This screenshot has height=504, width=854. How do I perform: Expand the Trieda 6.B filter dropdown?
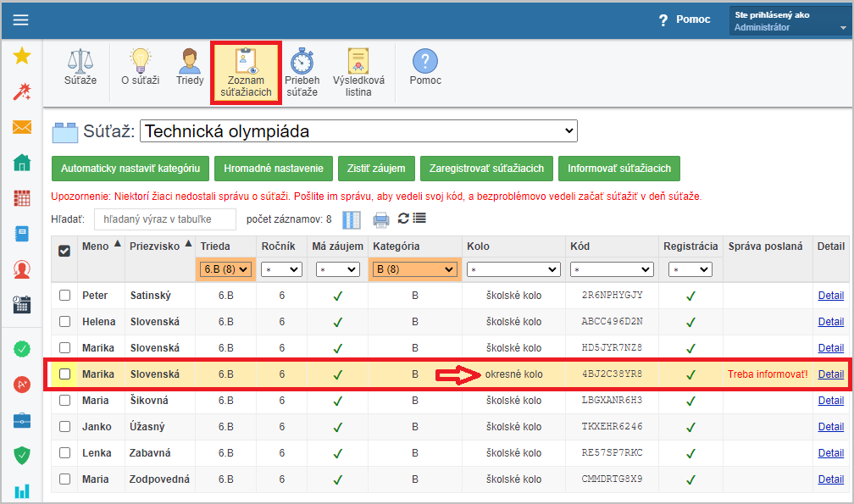pyautogui.click(x=225, y=269)
